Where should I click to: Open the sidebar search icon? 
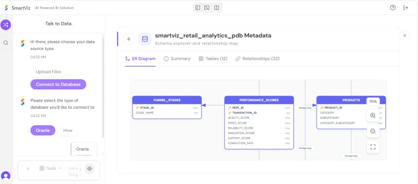(x=6, y=43)
